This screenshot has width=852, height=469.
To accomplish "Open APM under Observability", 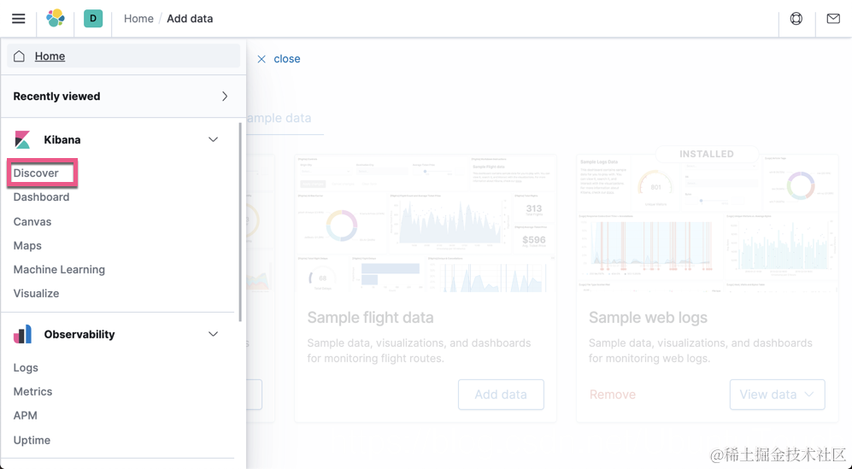I will click(25, 416).
